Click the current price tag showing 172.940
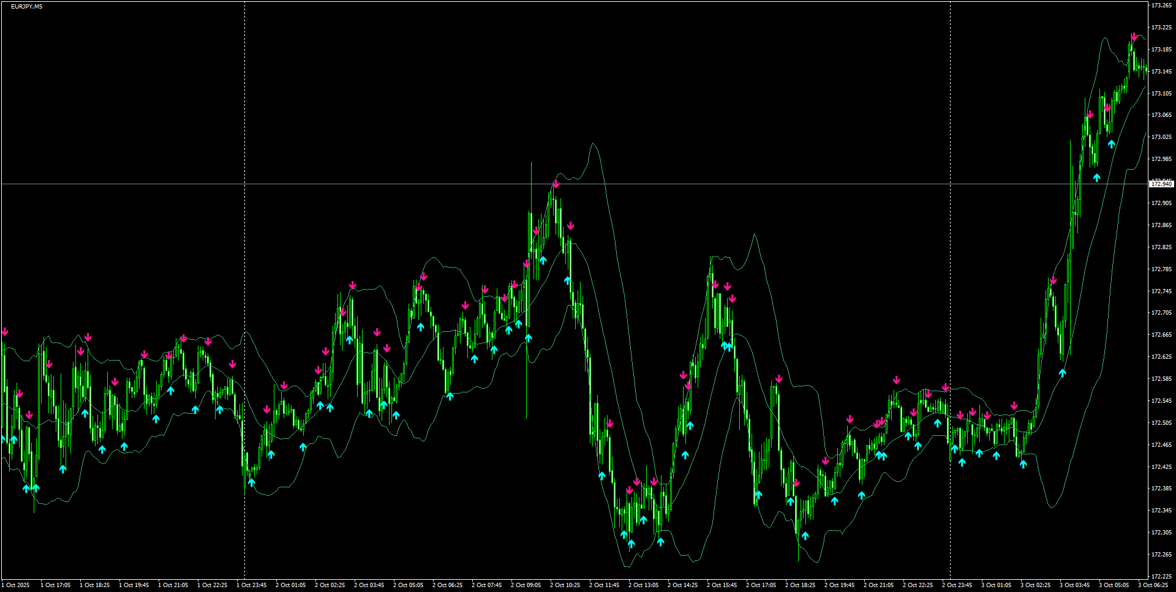This screenshot has height=592, width=1176. [x=1161, y=183]
